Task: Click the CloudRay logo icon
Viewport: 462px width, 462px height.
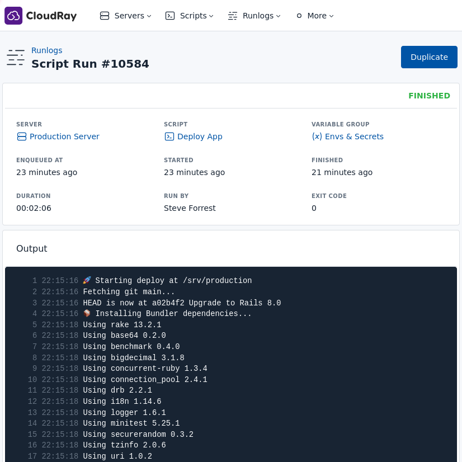Action: point(13,15)
